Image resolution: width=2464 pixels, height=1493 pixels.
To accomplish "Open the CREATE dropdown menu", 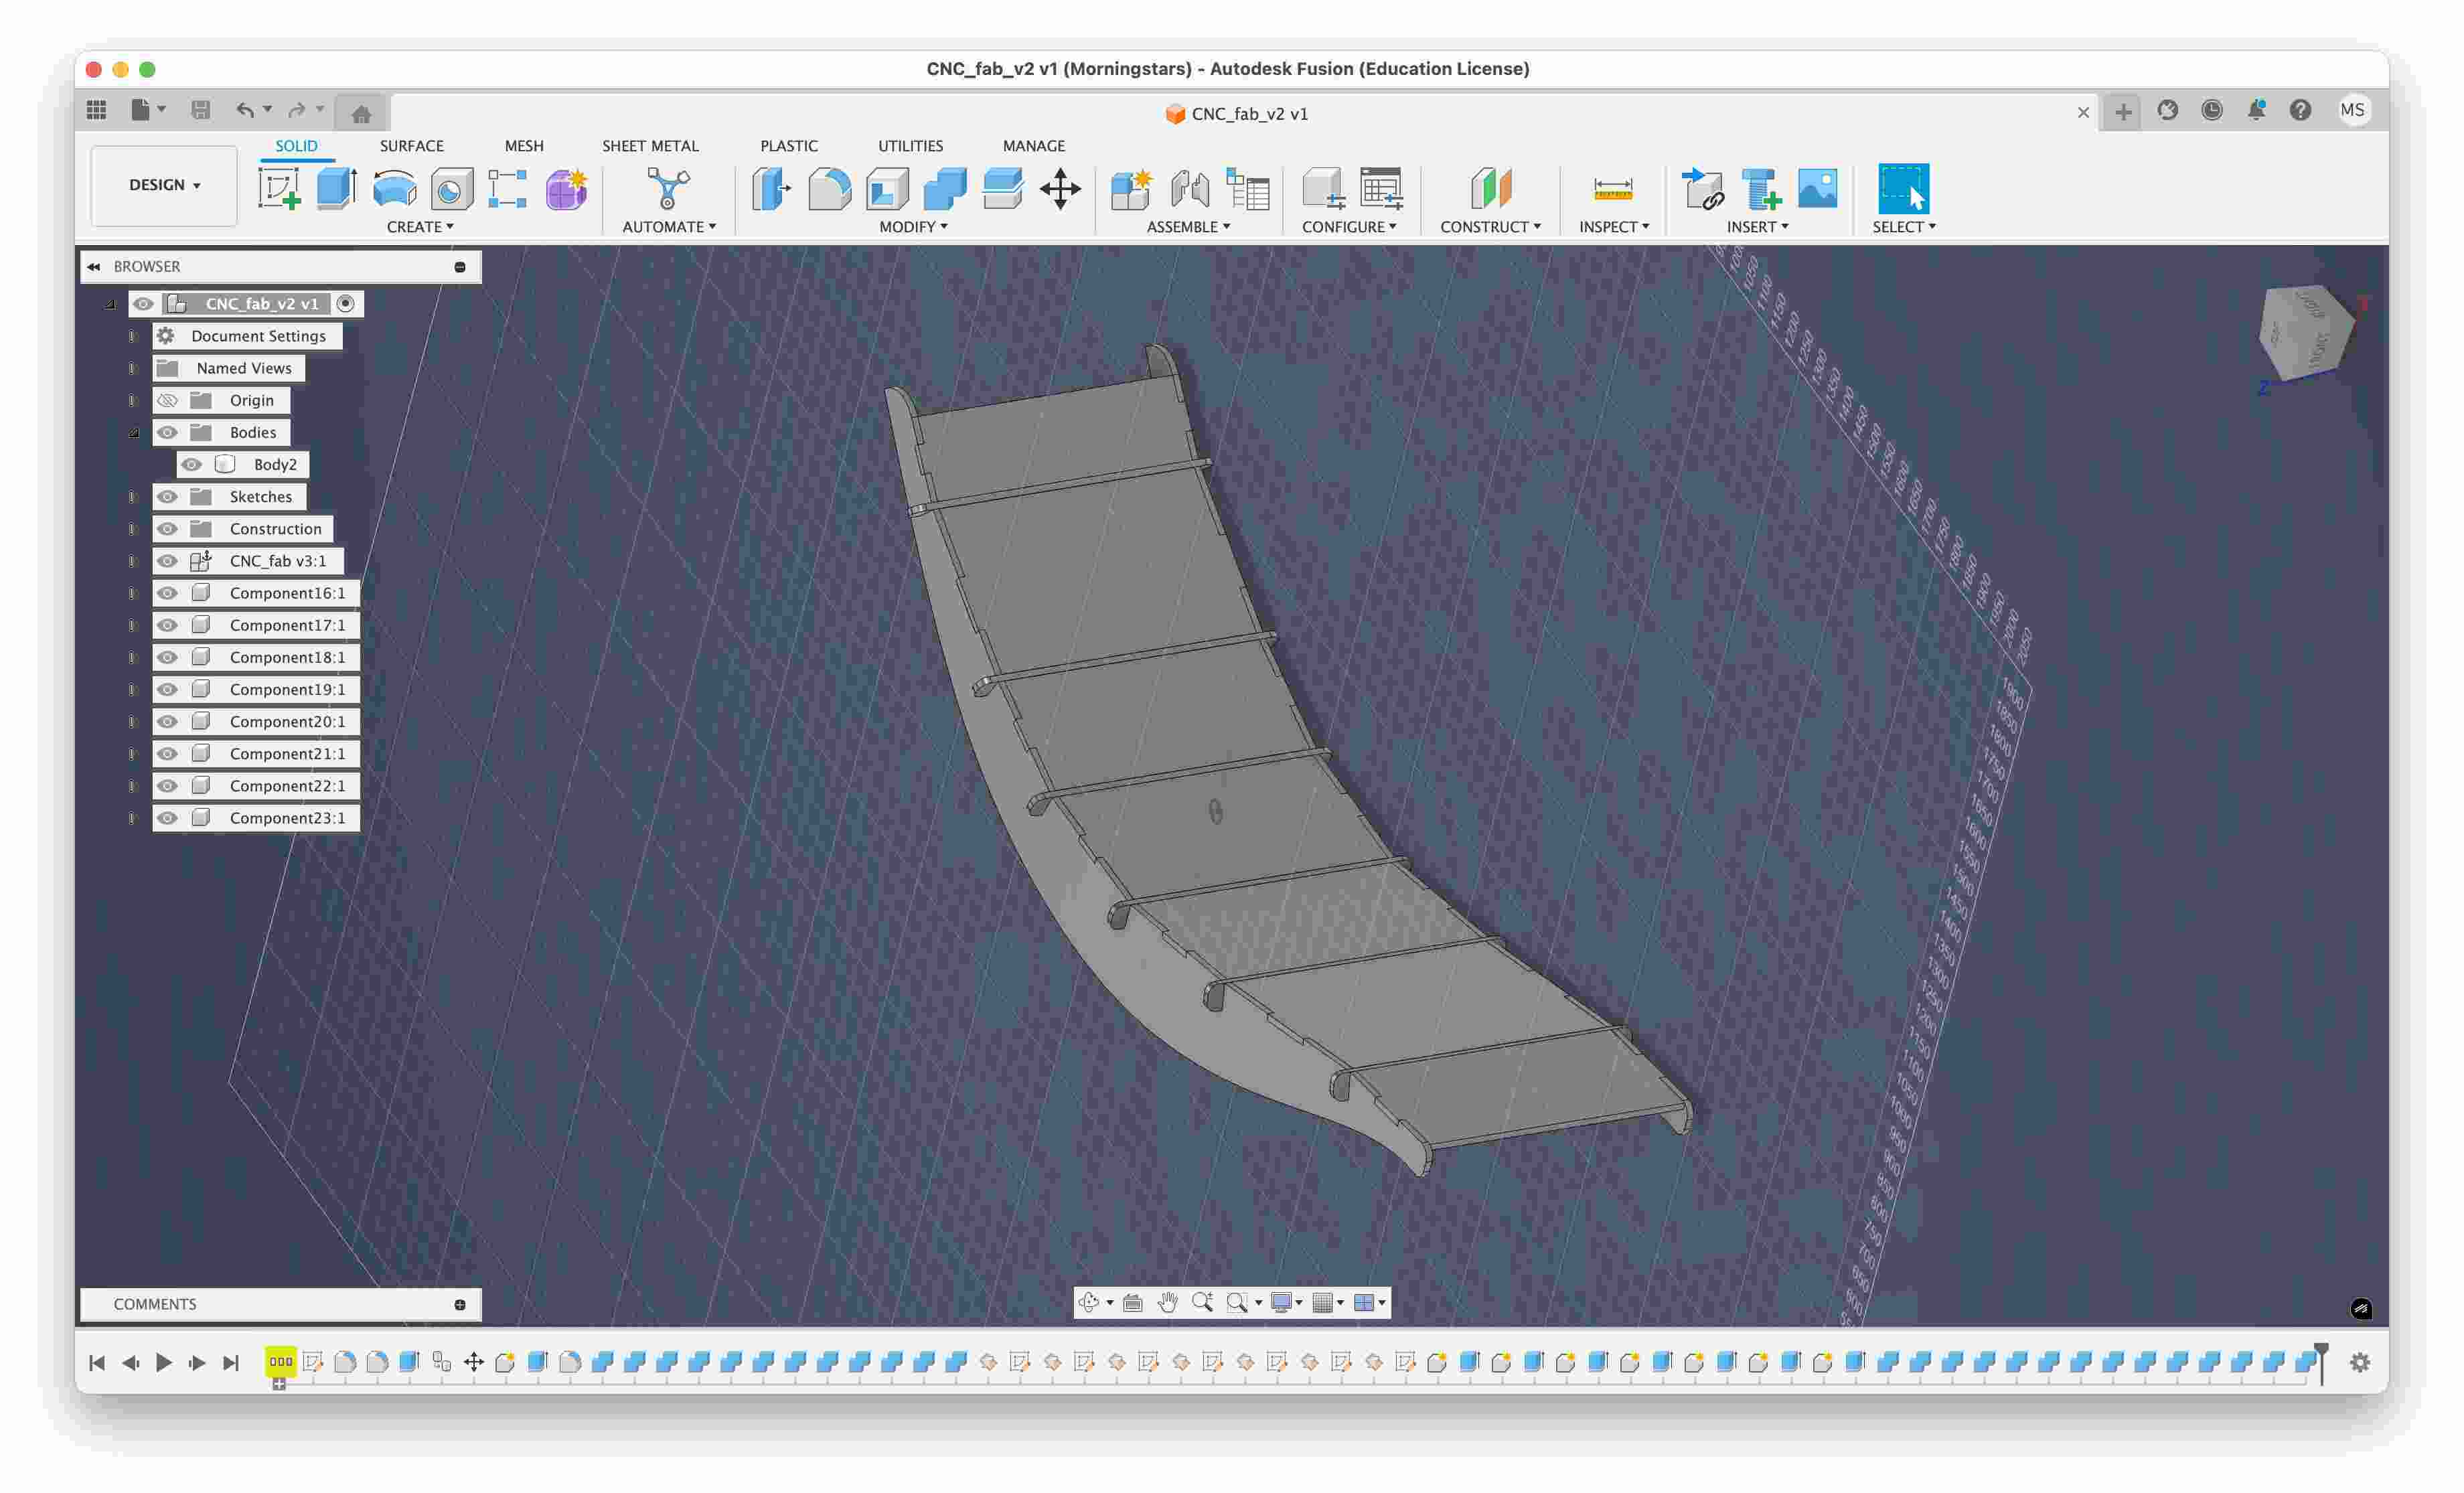I will coord(420,227).
